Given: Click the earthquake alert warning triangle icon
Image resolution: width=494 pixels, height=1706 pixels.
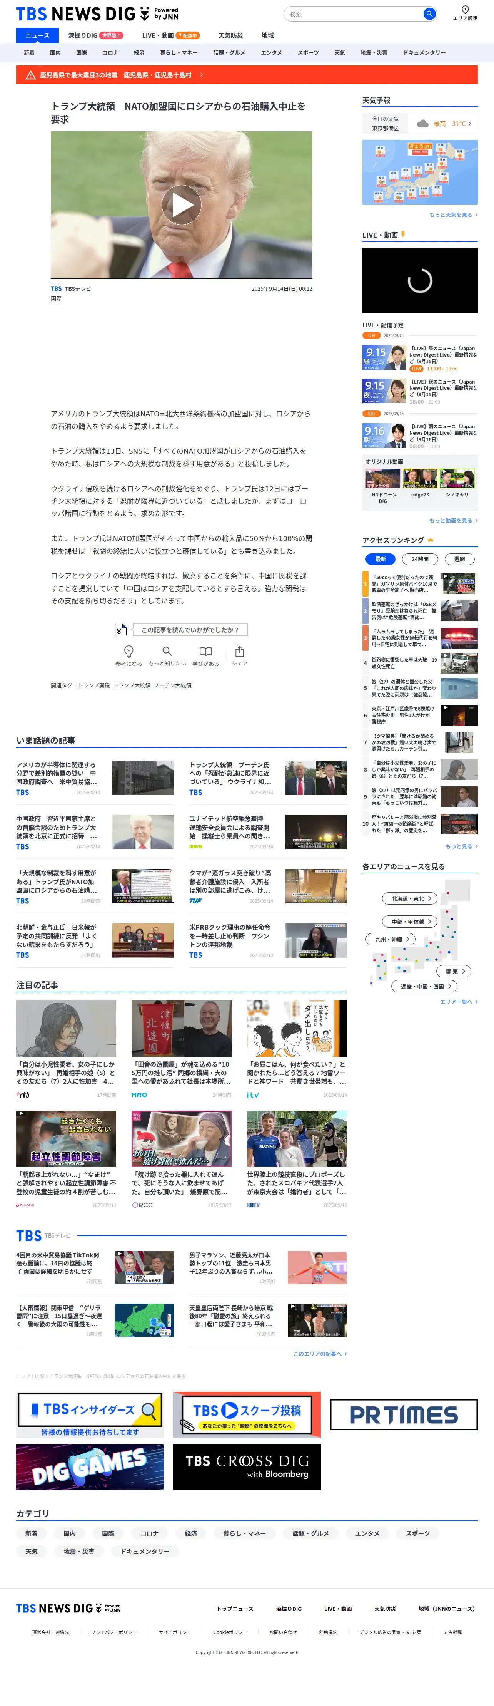Looking at the screenshot, I should click(x=30, y=75).
